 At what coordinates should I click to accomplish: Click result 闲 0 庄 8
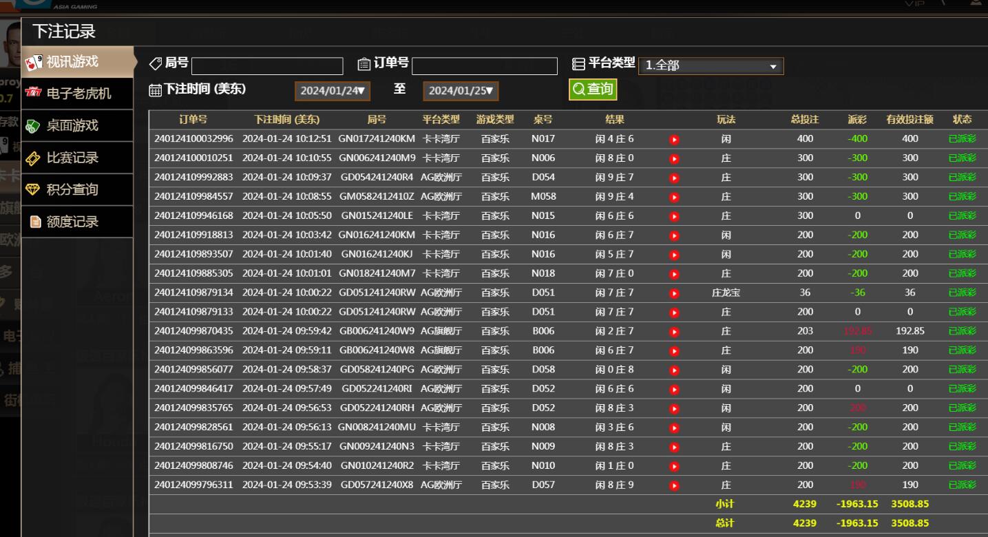point(614,370)
